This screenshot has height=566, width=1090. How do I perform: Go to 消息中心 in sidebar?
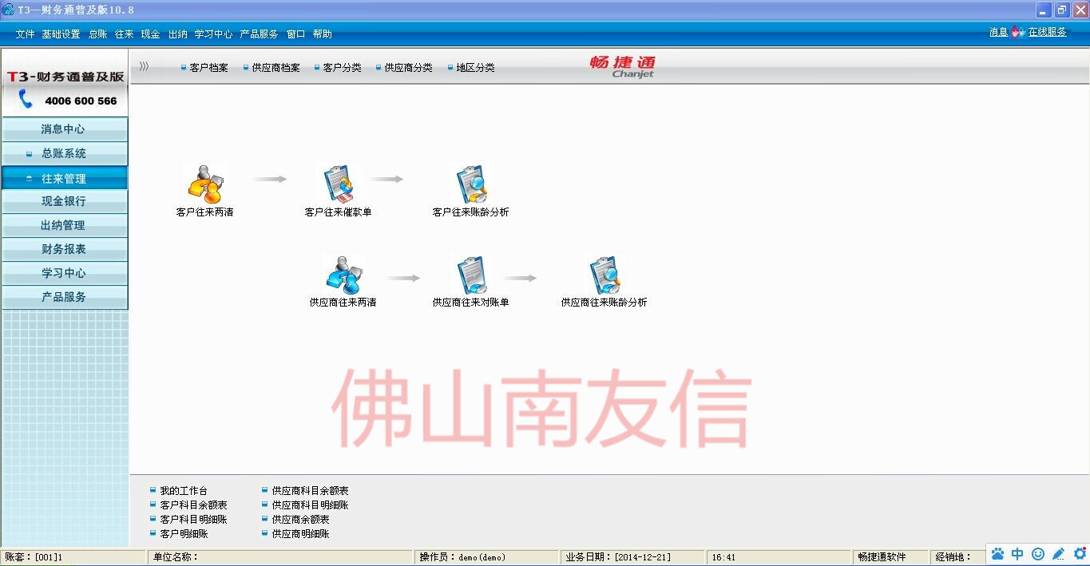pyautogui.click(x=64, y=129)
